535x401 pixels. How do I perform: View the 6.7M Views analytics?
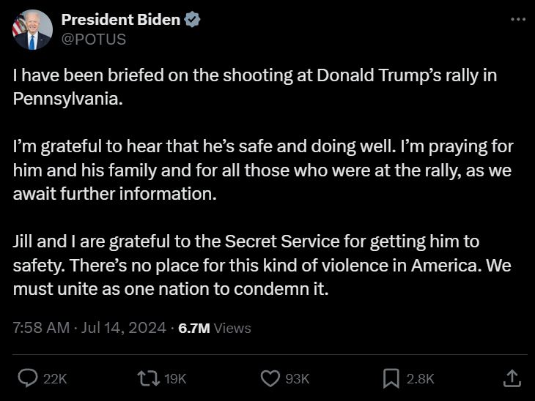215,328
